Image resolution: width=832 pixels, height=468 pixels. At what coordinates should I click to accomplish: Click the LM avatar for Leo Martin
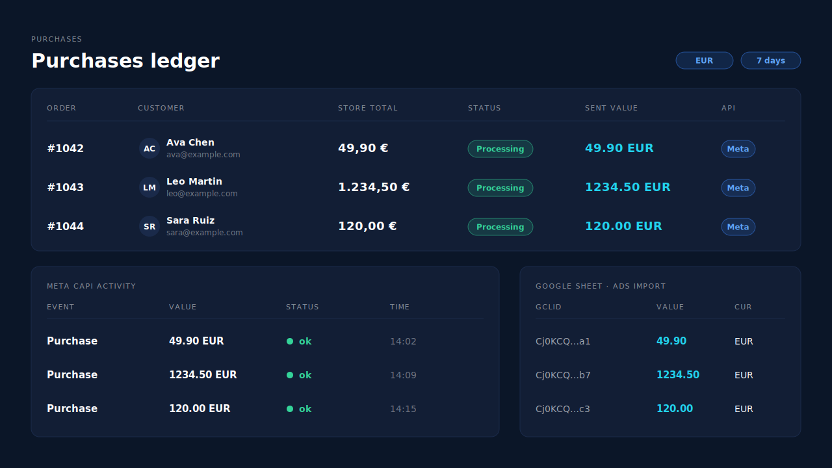tap(149, 187)
